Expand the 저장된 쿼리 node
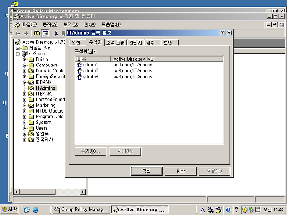Image resolution: width=287 pixels, height=215 pixels. click(18, 48)
